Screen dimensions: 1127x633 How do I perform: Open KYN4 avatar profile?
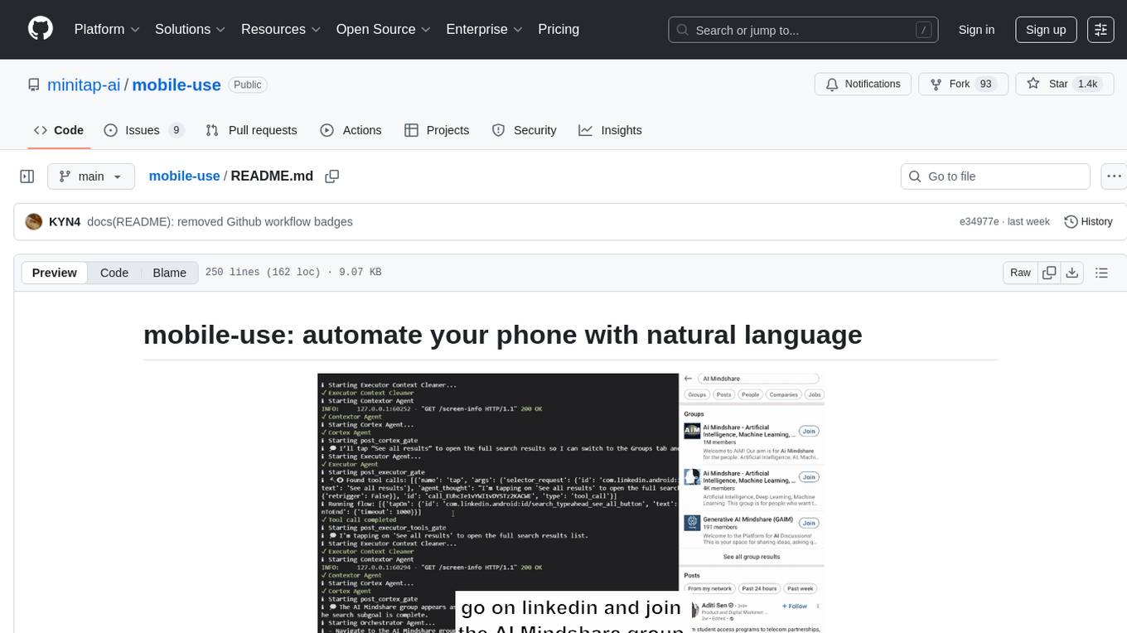pos(34,222)
